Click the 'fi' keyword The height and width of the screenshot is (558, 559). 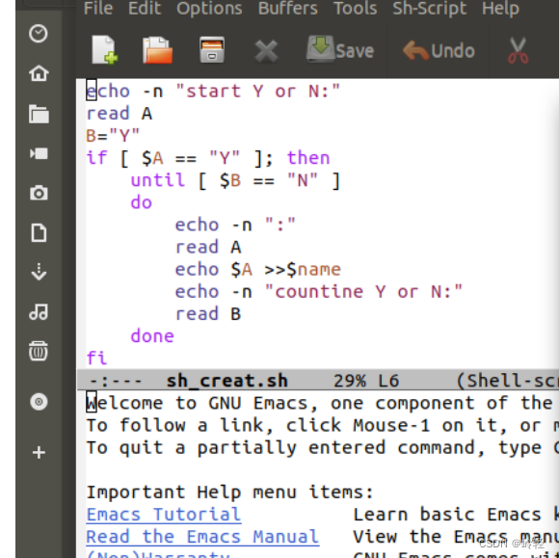point(96,358)
